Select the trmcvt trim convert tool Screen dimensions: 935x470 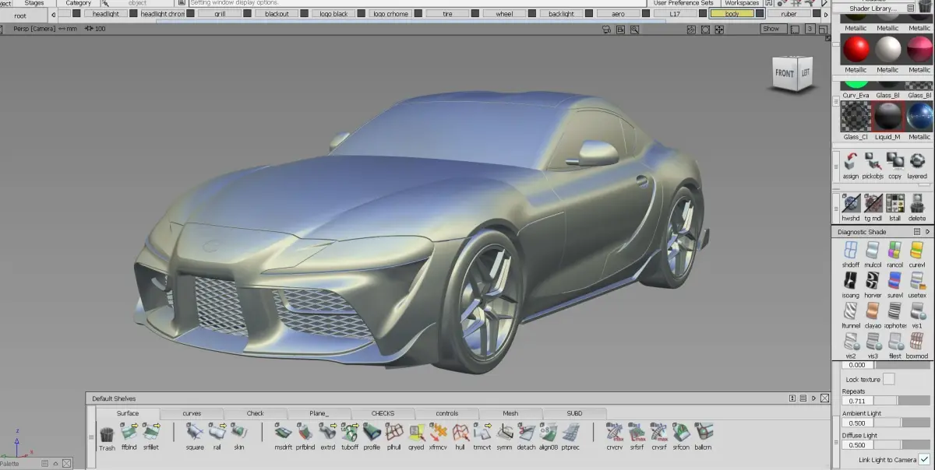coord(482,435)
